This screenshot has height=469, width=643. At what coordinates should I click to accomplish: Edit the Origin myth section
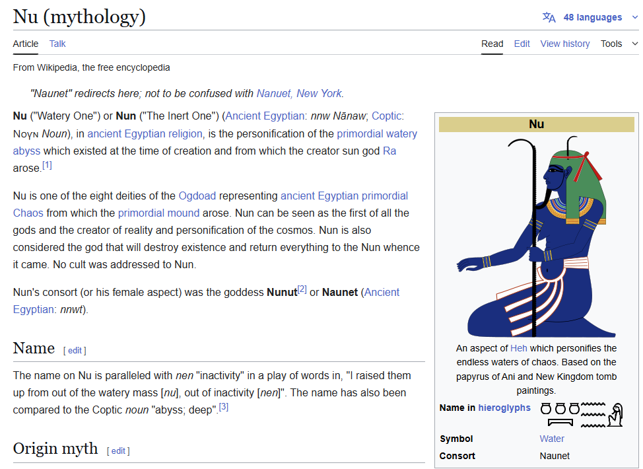(118, 451)
